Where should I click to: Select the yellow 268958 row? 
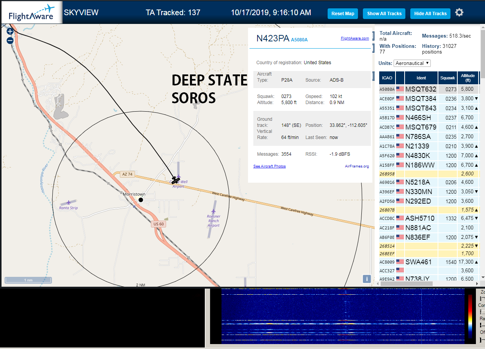[429, 174]
